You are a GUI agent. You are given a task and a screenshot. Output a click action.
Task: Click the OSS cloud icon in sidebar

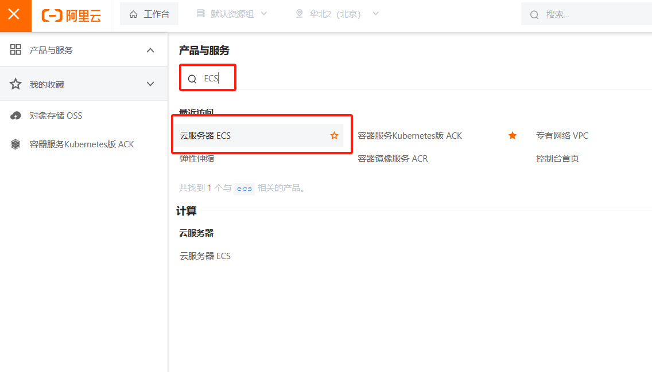coord(15,115)
